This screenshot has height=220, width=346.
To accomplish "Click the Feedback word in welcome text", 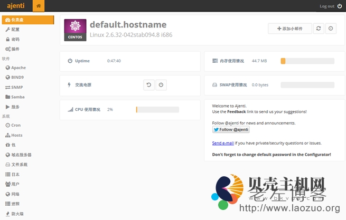I will click(x=237, y=112).
